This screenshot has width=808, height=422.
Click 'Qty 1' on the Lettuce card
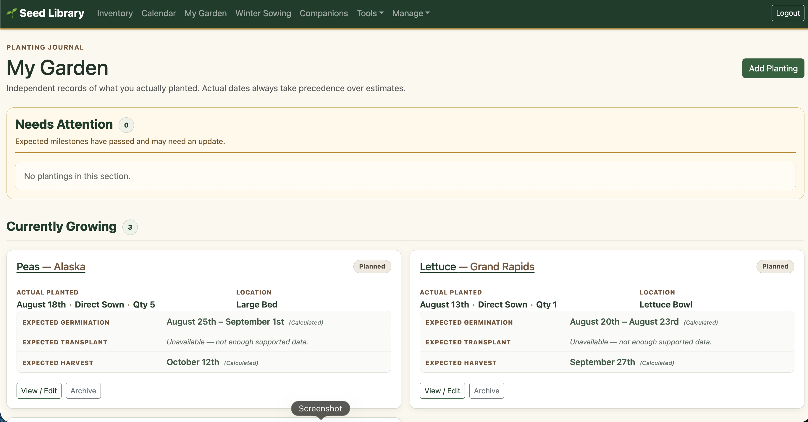pyautogui.click(x=546, y=304)
